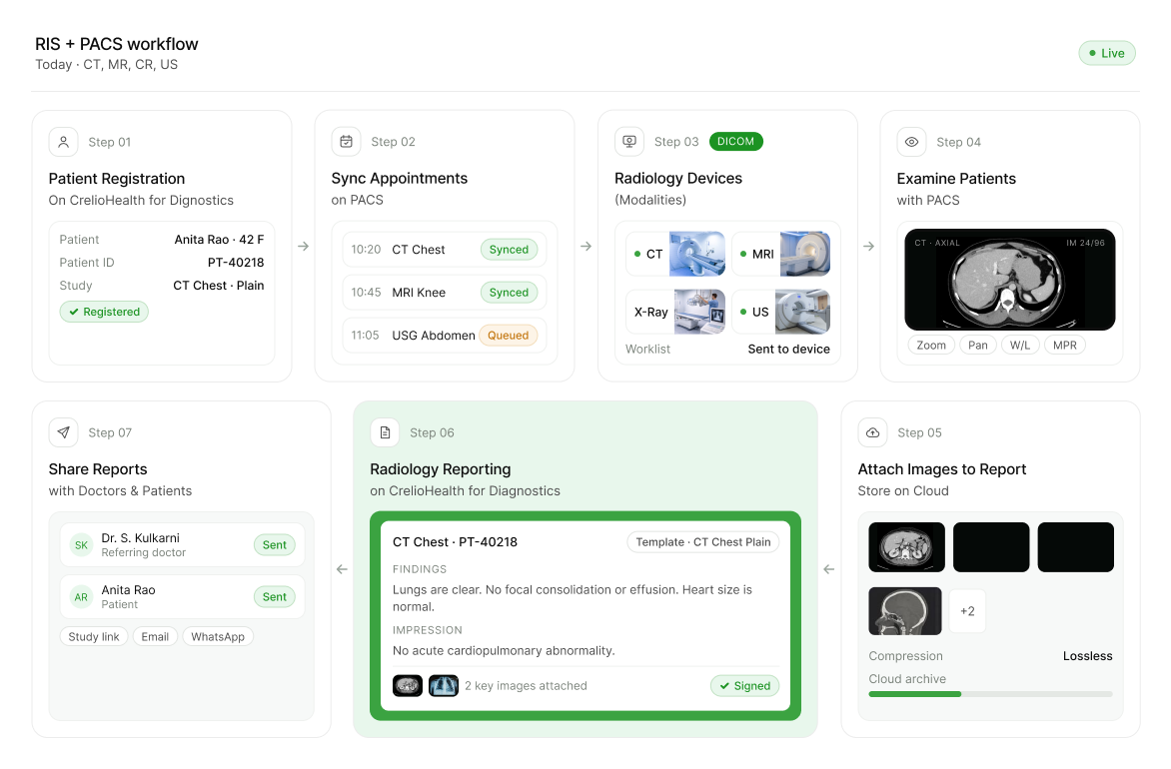Click the Step 07 paper plane icon
1171x769 pixels.
[64, 433]
